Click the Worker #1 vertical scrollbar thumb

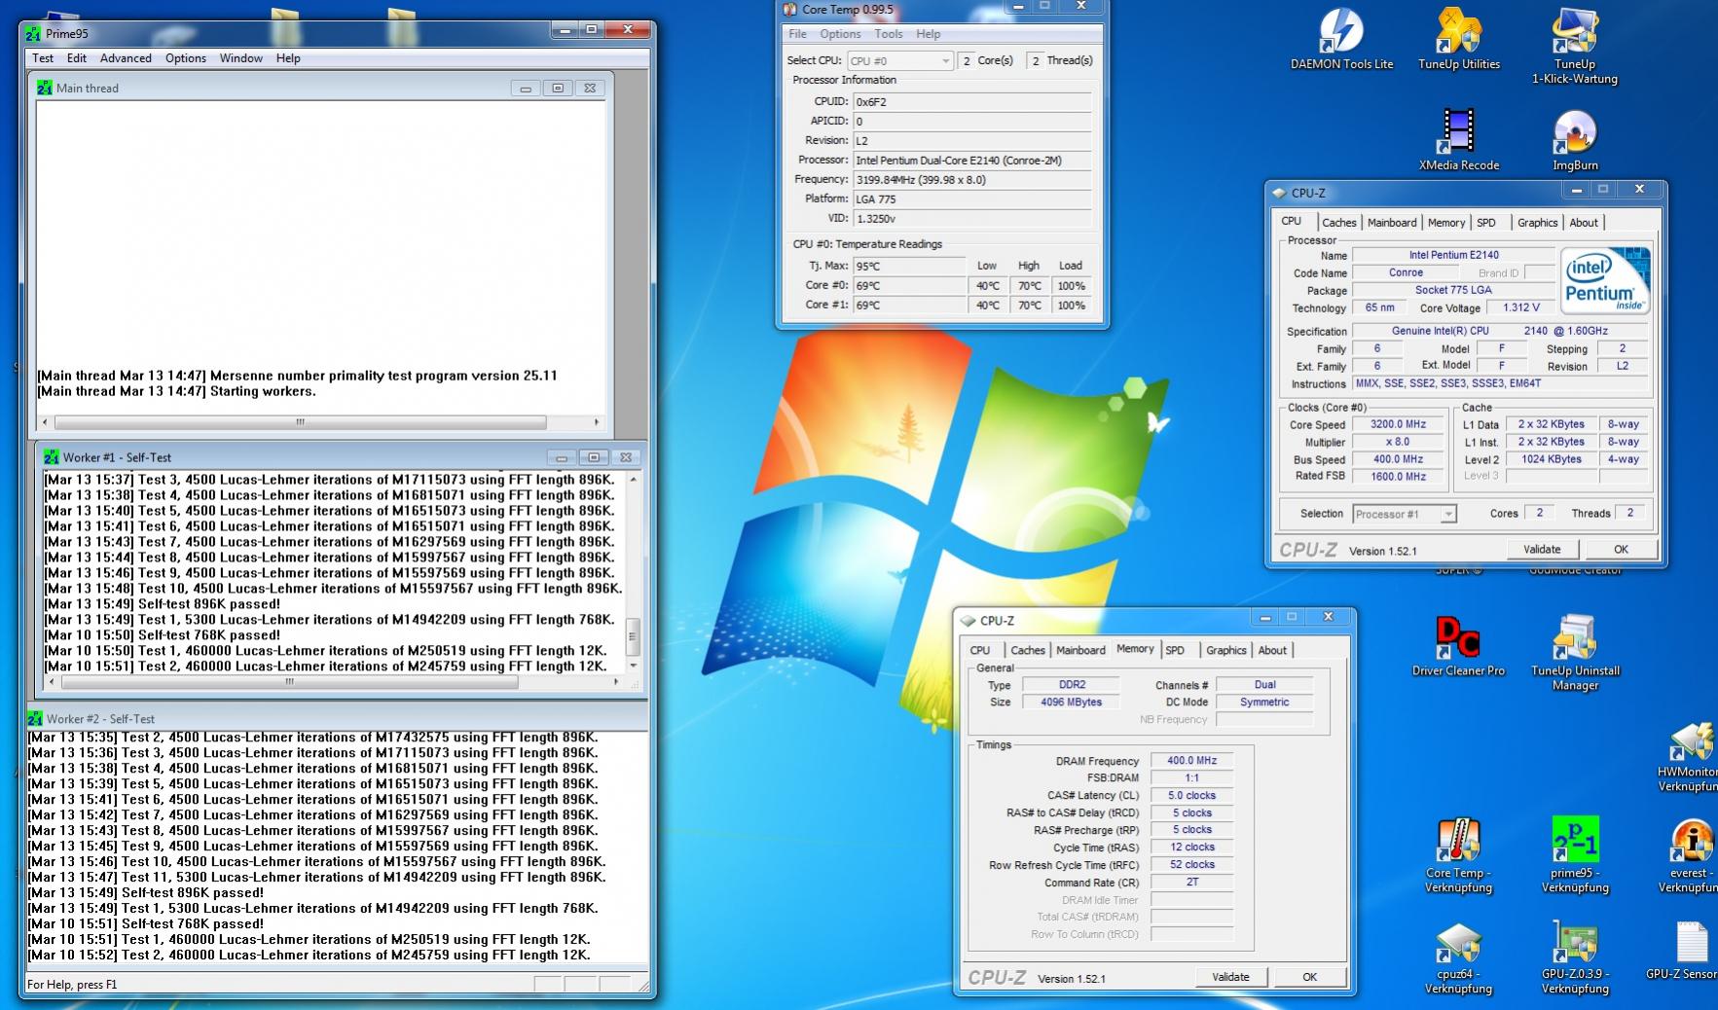(633, 635)
